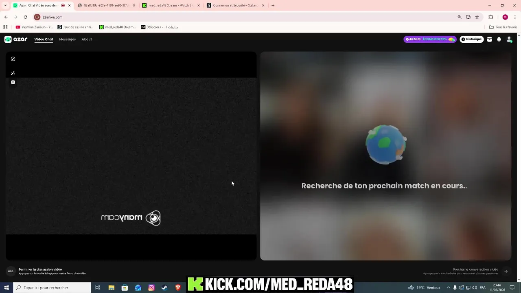Open the 'Jeux de casino en li...' bookmark
Screen dimensions: 521x293
click(x=76, y=27)
